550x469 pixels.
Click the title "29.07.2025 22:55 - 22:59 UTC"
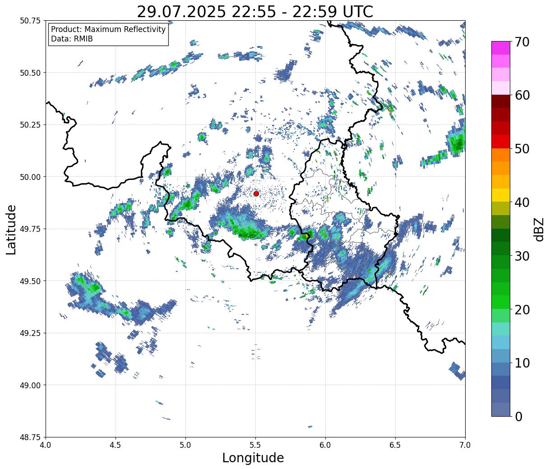click(255, 12)
